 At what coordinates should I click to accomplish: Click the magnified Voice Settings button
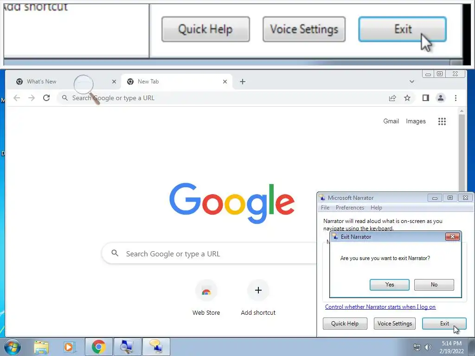click(x=304, y=29)
